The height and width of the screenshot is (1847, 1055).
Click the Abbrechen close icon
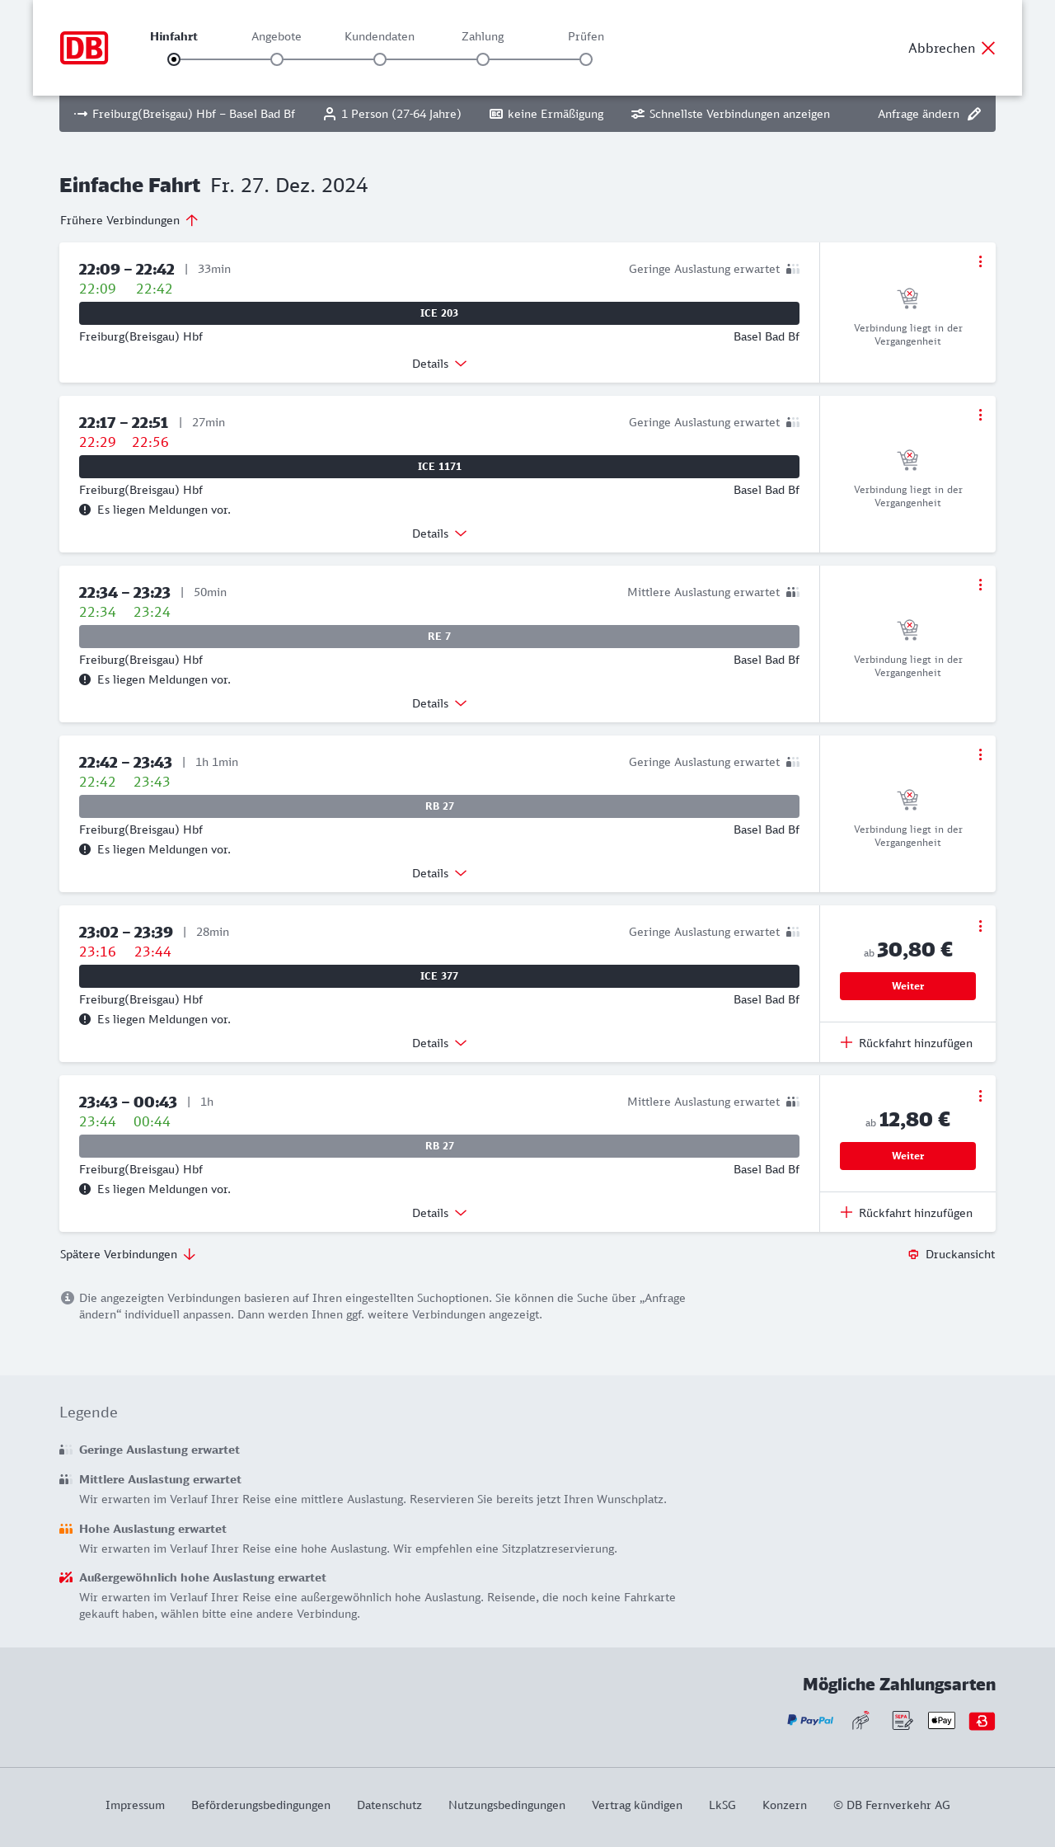988,48
